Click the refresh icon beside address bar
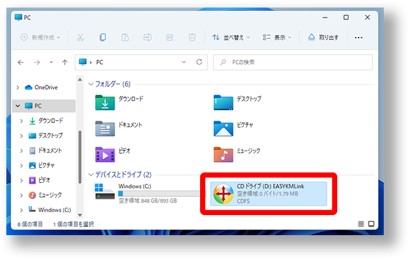The height and width of the screenshot is (259, 409). (x=199, y=62)
